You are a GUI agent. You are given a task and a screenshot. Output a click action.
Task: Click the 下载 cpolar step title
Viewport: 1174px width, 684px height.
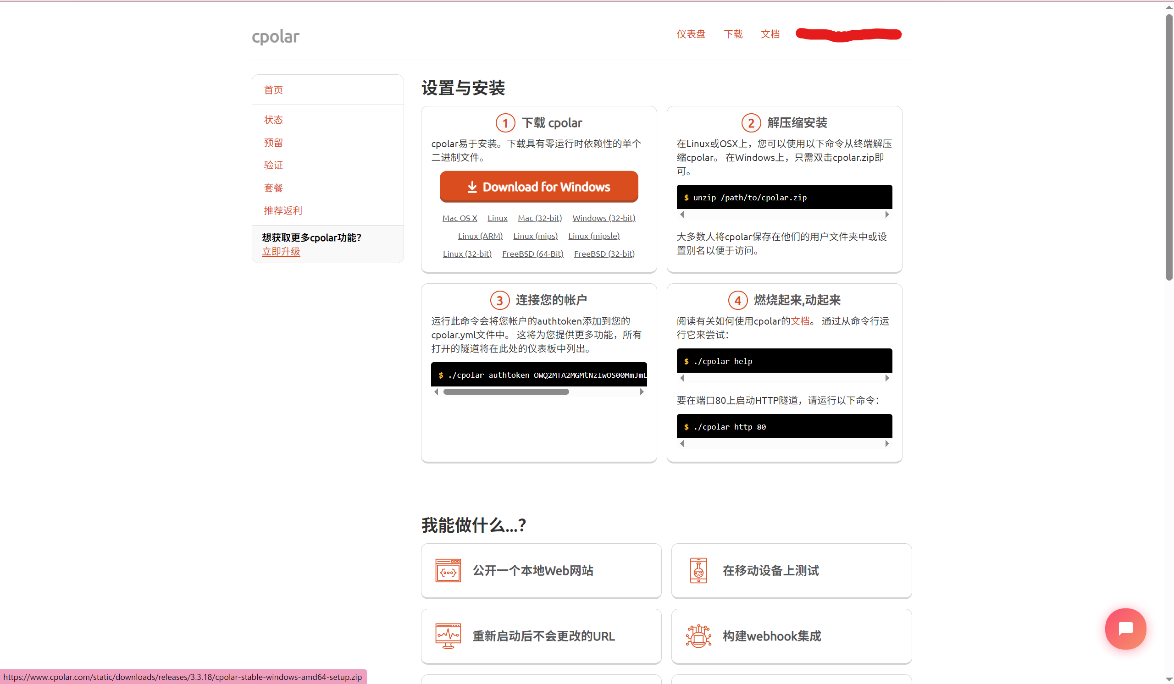[x=552, y=122]
